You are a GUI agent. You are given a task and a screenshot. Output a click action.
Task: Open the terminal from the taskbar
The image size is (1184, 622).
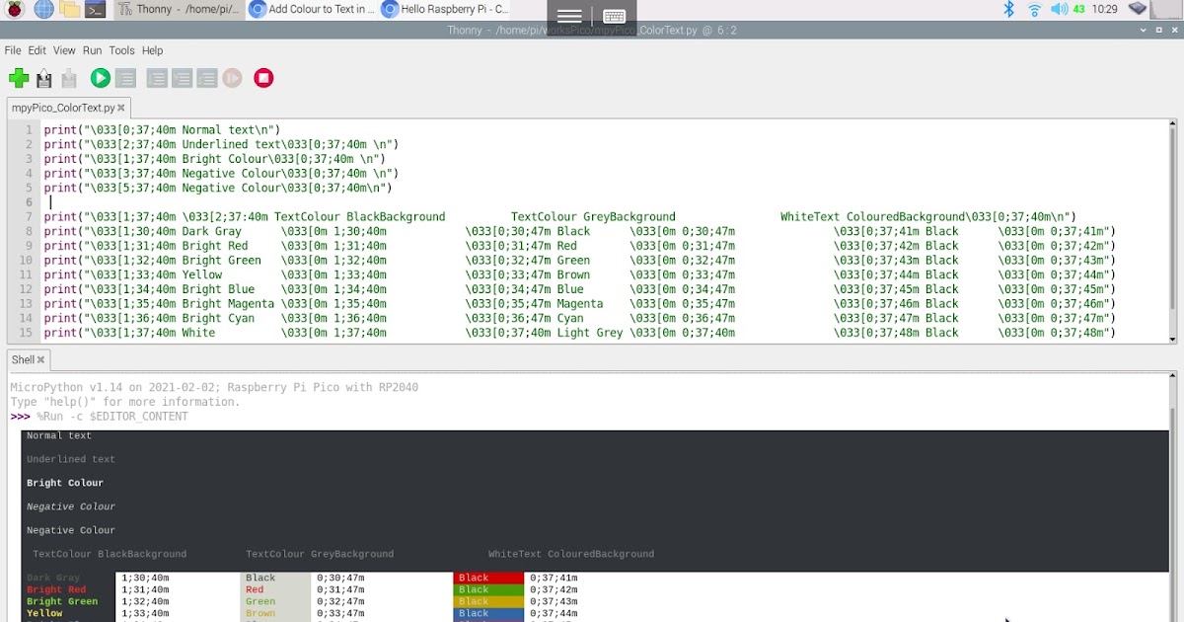tap(94, 9)
